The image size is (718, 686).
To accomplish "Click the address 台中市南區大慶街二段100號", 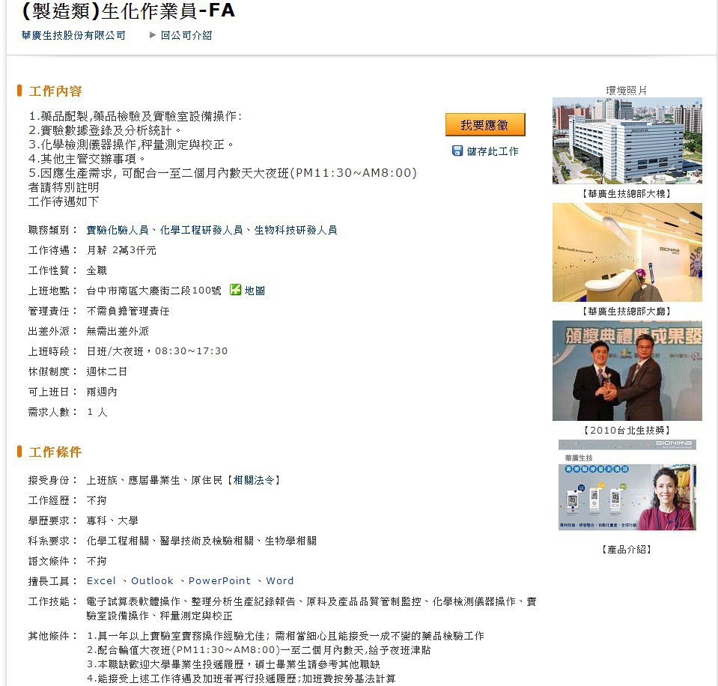I will 154,291.
